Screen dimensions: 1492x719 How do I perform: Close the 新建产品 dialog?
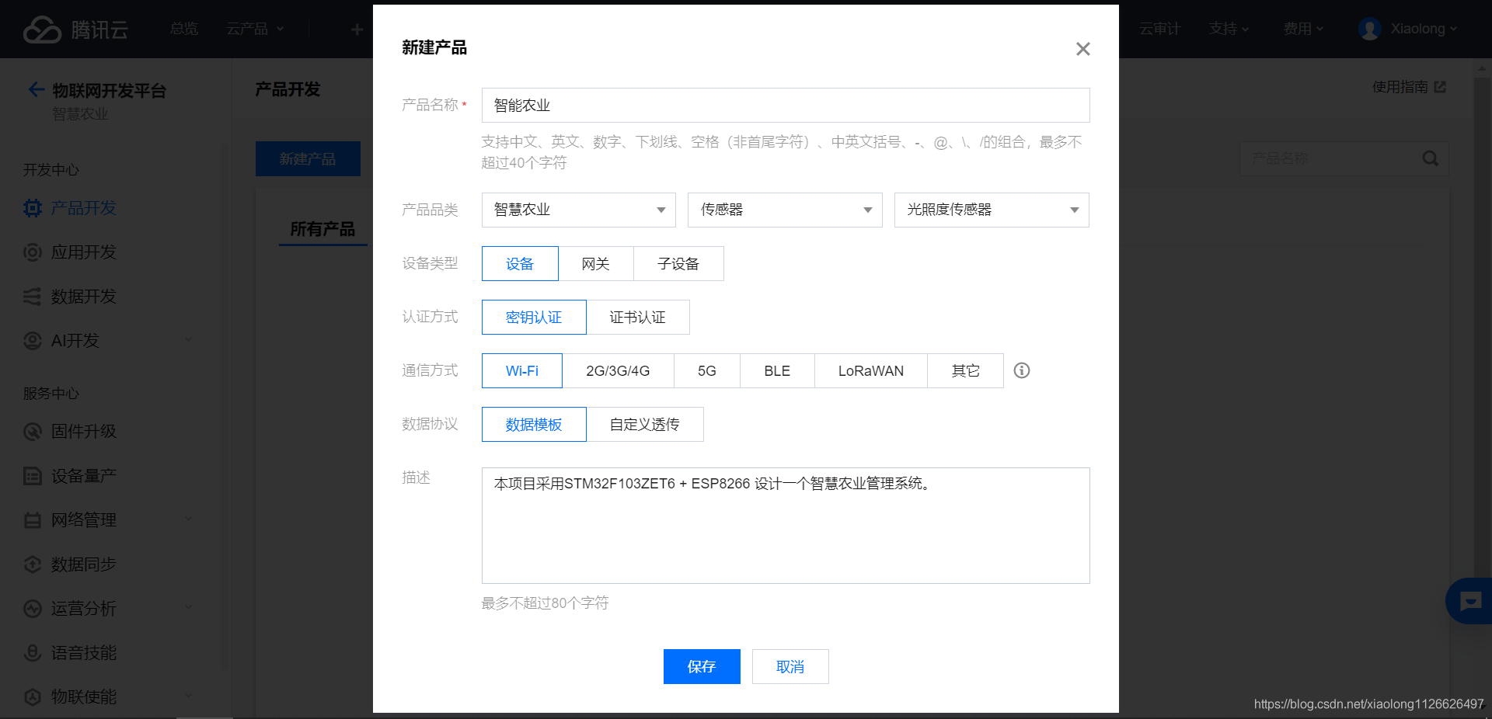point(1082,49)
